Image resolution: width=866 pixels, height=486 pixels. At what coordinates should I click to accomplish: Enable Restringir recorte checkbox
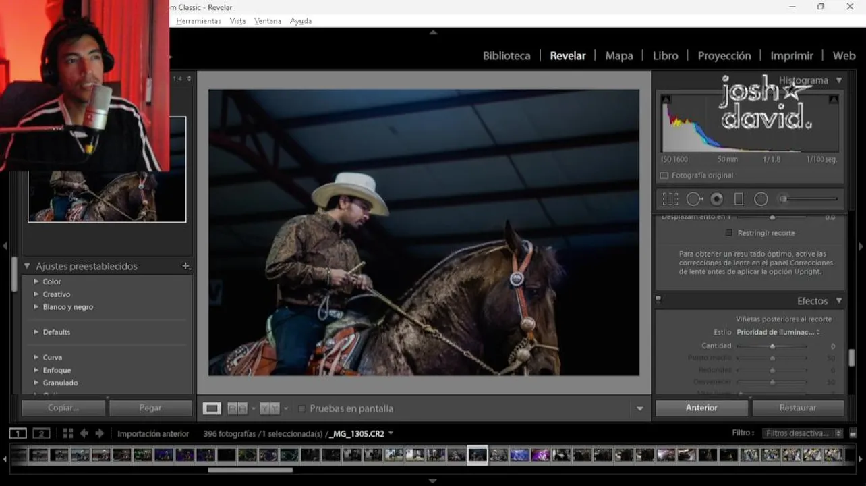tap(728, 233)
